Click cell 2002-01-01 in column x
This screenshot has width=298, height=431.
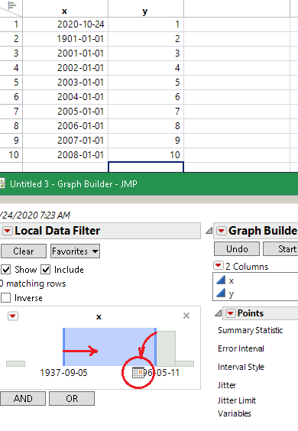click(x=65, y=68)
